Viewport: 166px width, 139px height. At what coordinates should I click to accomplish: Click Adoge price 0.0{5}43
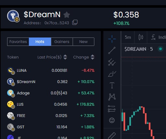(x=59, y=93)
